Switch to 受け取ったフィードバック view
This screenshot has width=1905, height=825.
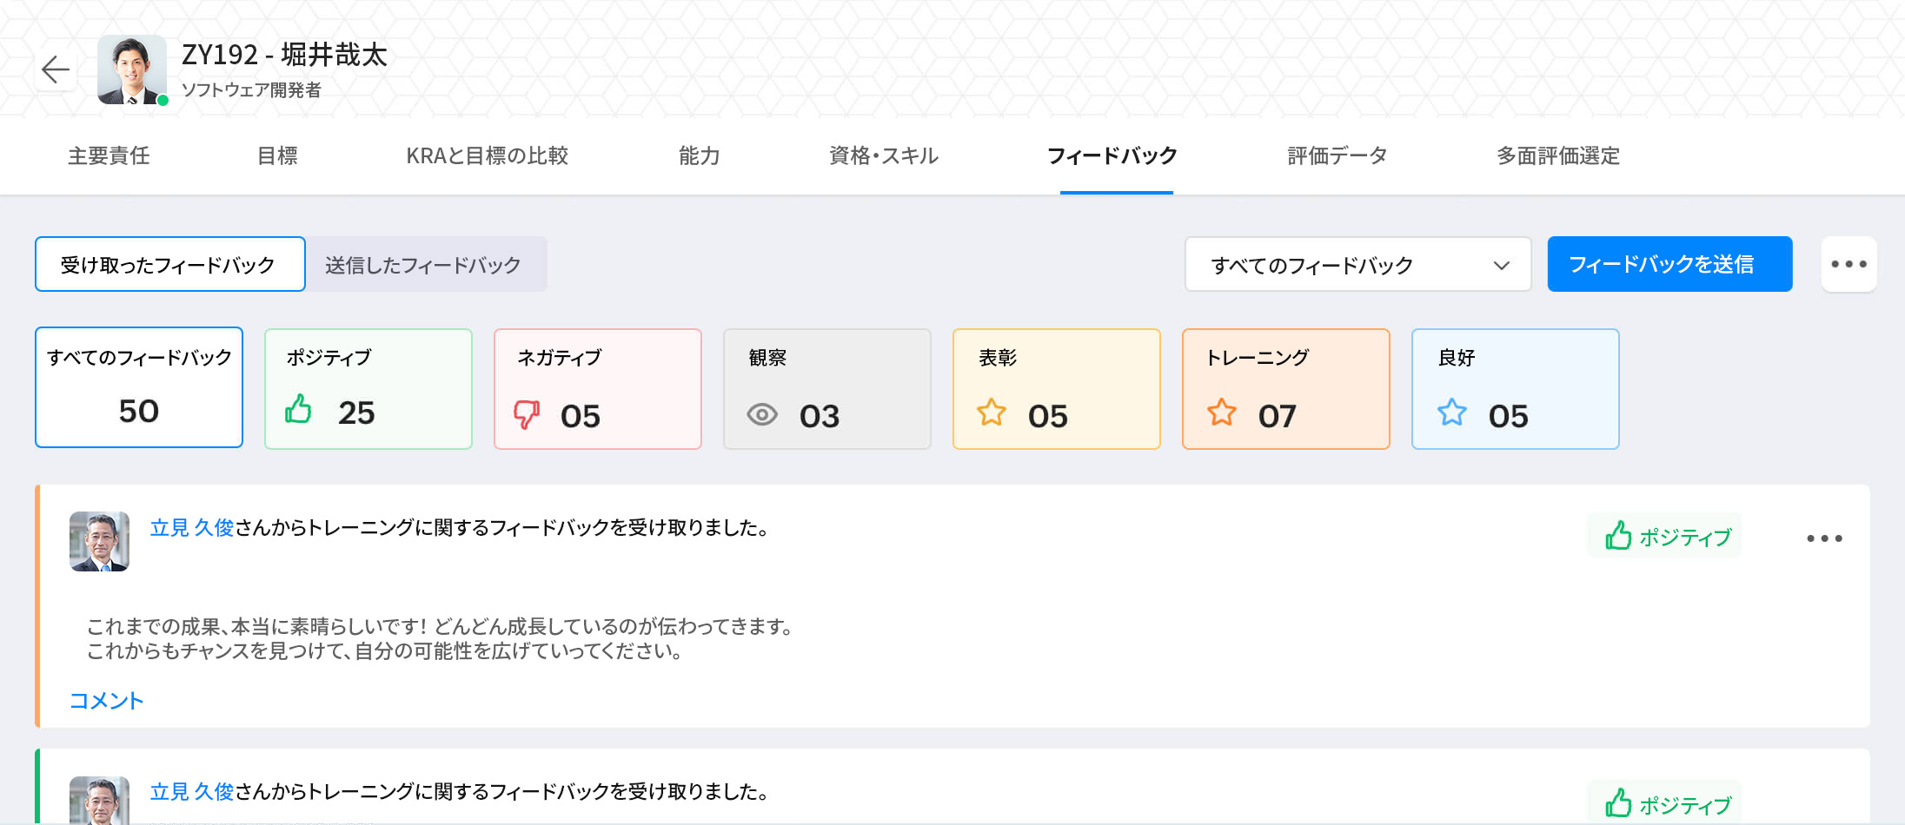(x=169, y=263)
